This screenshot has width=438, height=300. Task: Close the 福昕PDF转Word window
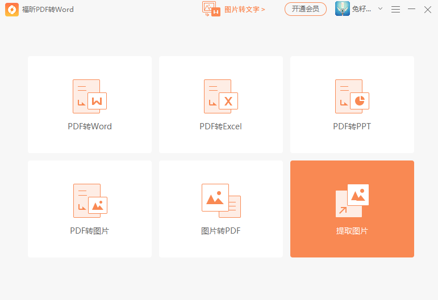pyautogui.click(x=428, y=10)
